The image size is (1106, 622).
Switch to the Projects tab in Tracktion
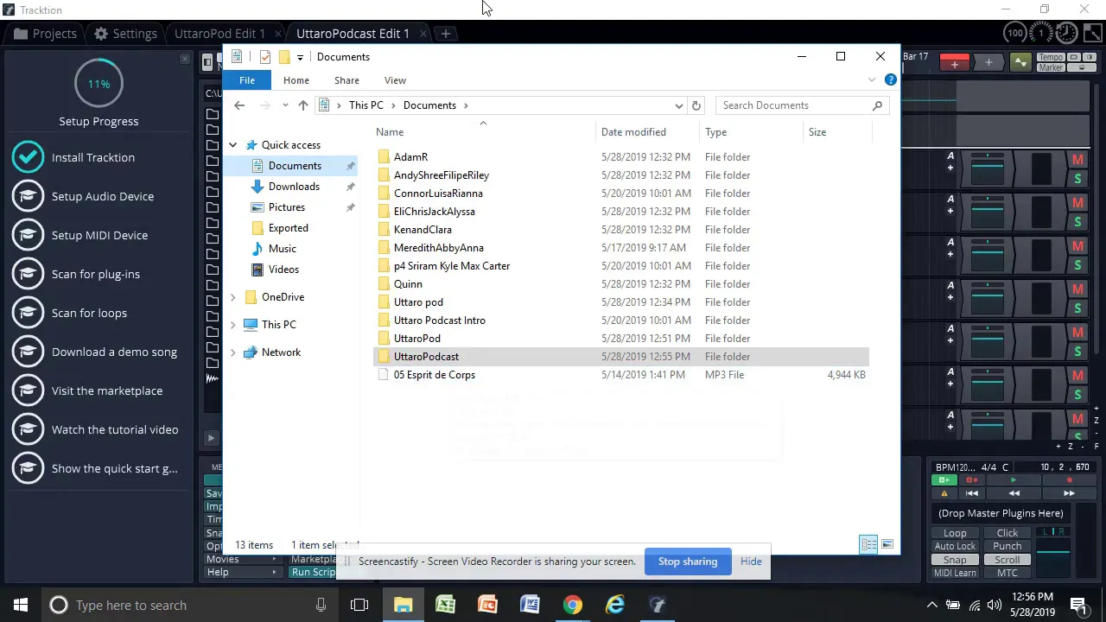[x=45, y=34]
